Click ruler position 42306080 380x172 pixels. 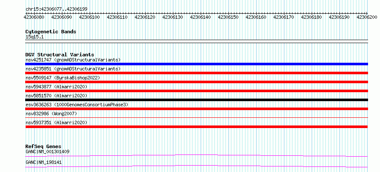pos(34,17)
